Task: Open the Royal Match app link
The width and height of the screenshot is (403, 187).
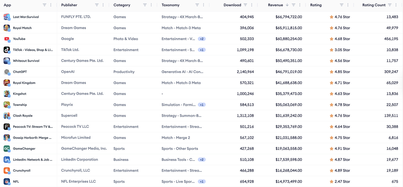Action: pyautogui.click(x=22, y=28)
